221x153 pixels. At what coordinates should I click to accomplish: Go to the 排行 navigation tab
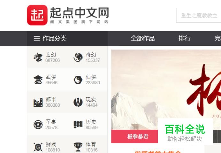coord(185,38)
